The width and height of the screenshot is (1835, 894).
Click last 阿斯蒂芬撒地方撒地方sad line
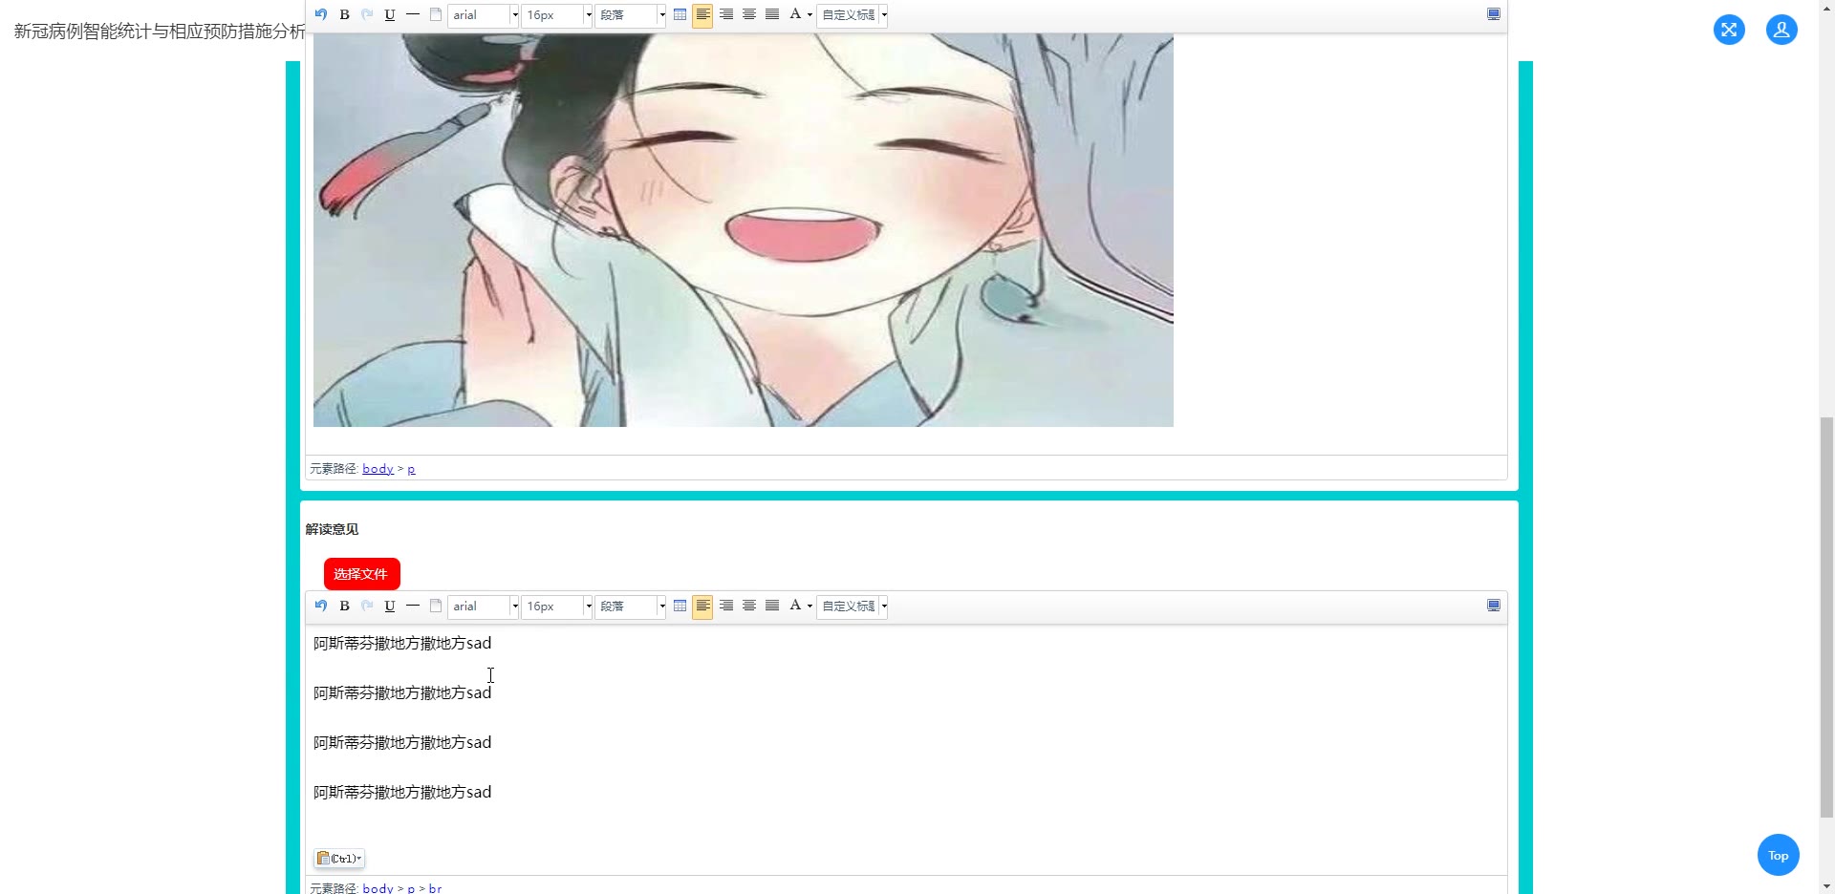(x=402, y=793)
